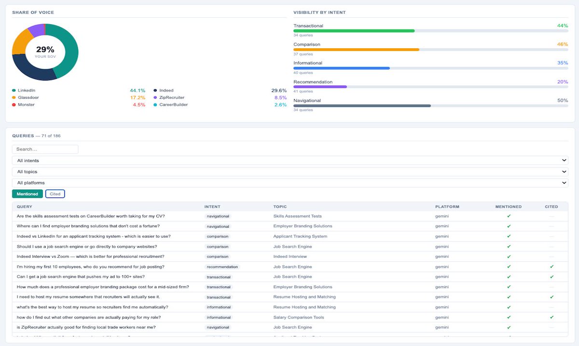
Task: Click mentioned checkmark for CareerBuilder skills tests query
Action: (x=509, y=216)
